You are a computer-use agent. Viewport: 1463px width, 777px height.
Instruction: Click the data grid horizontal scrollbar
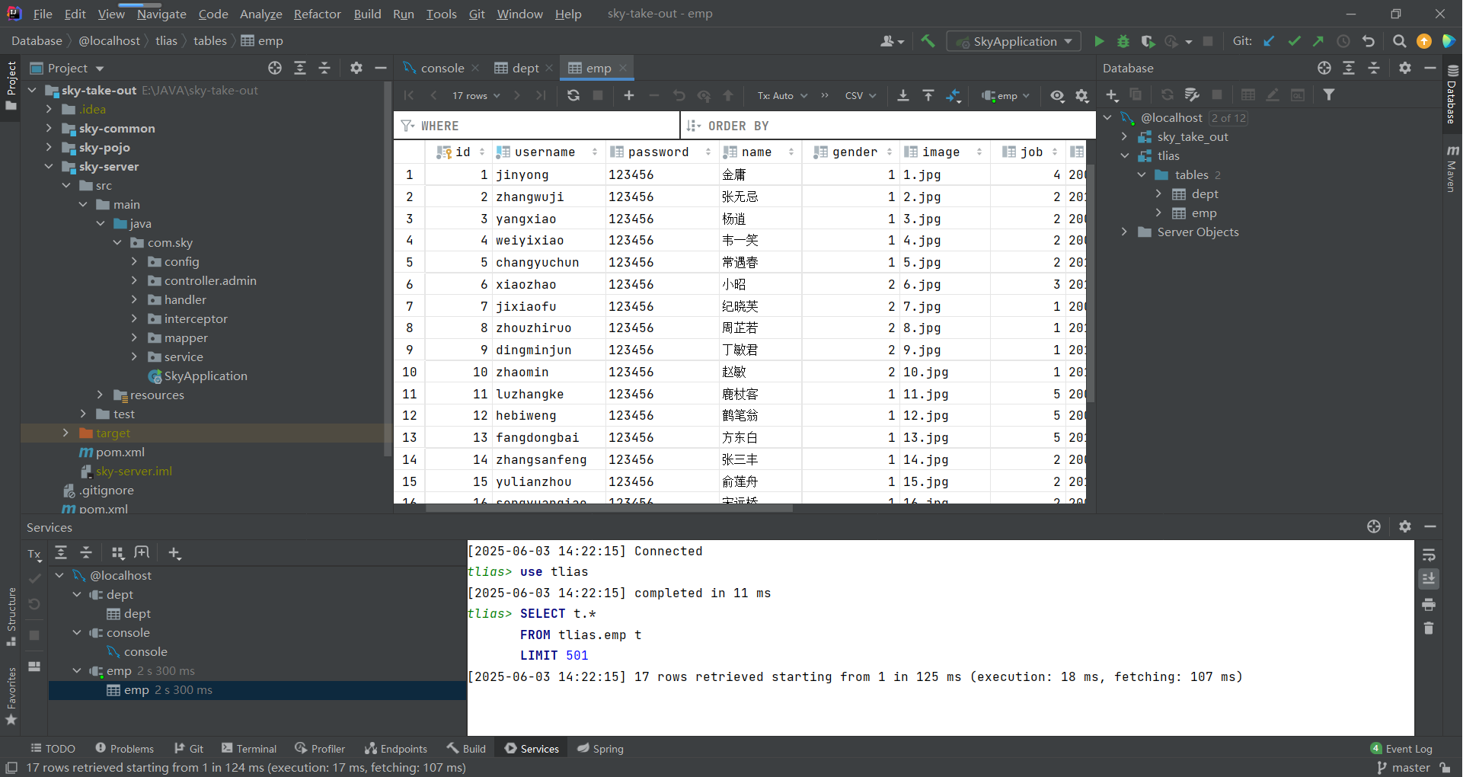pyautogui.click(x=609, y=507)
